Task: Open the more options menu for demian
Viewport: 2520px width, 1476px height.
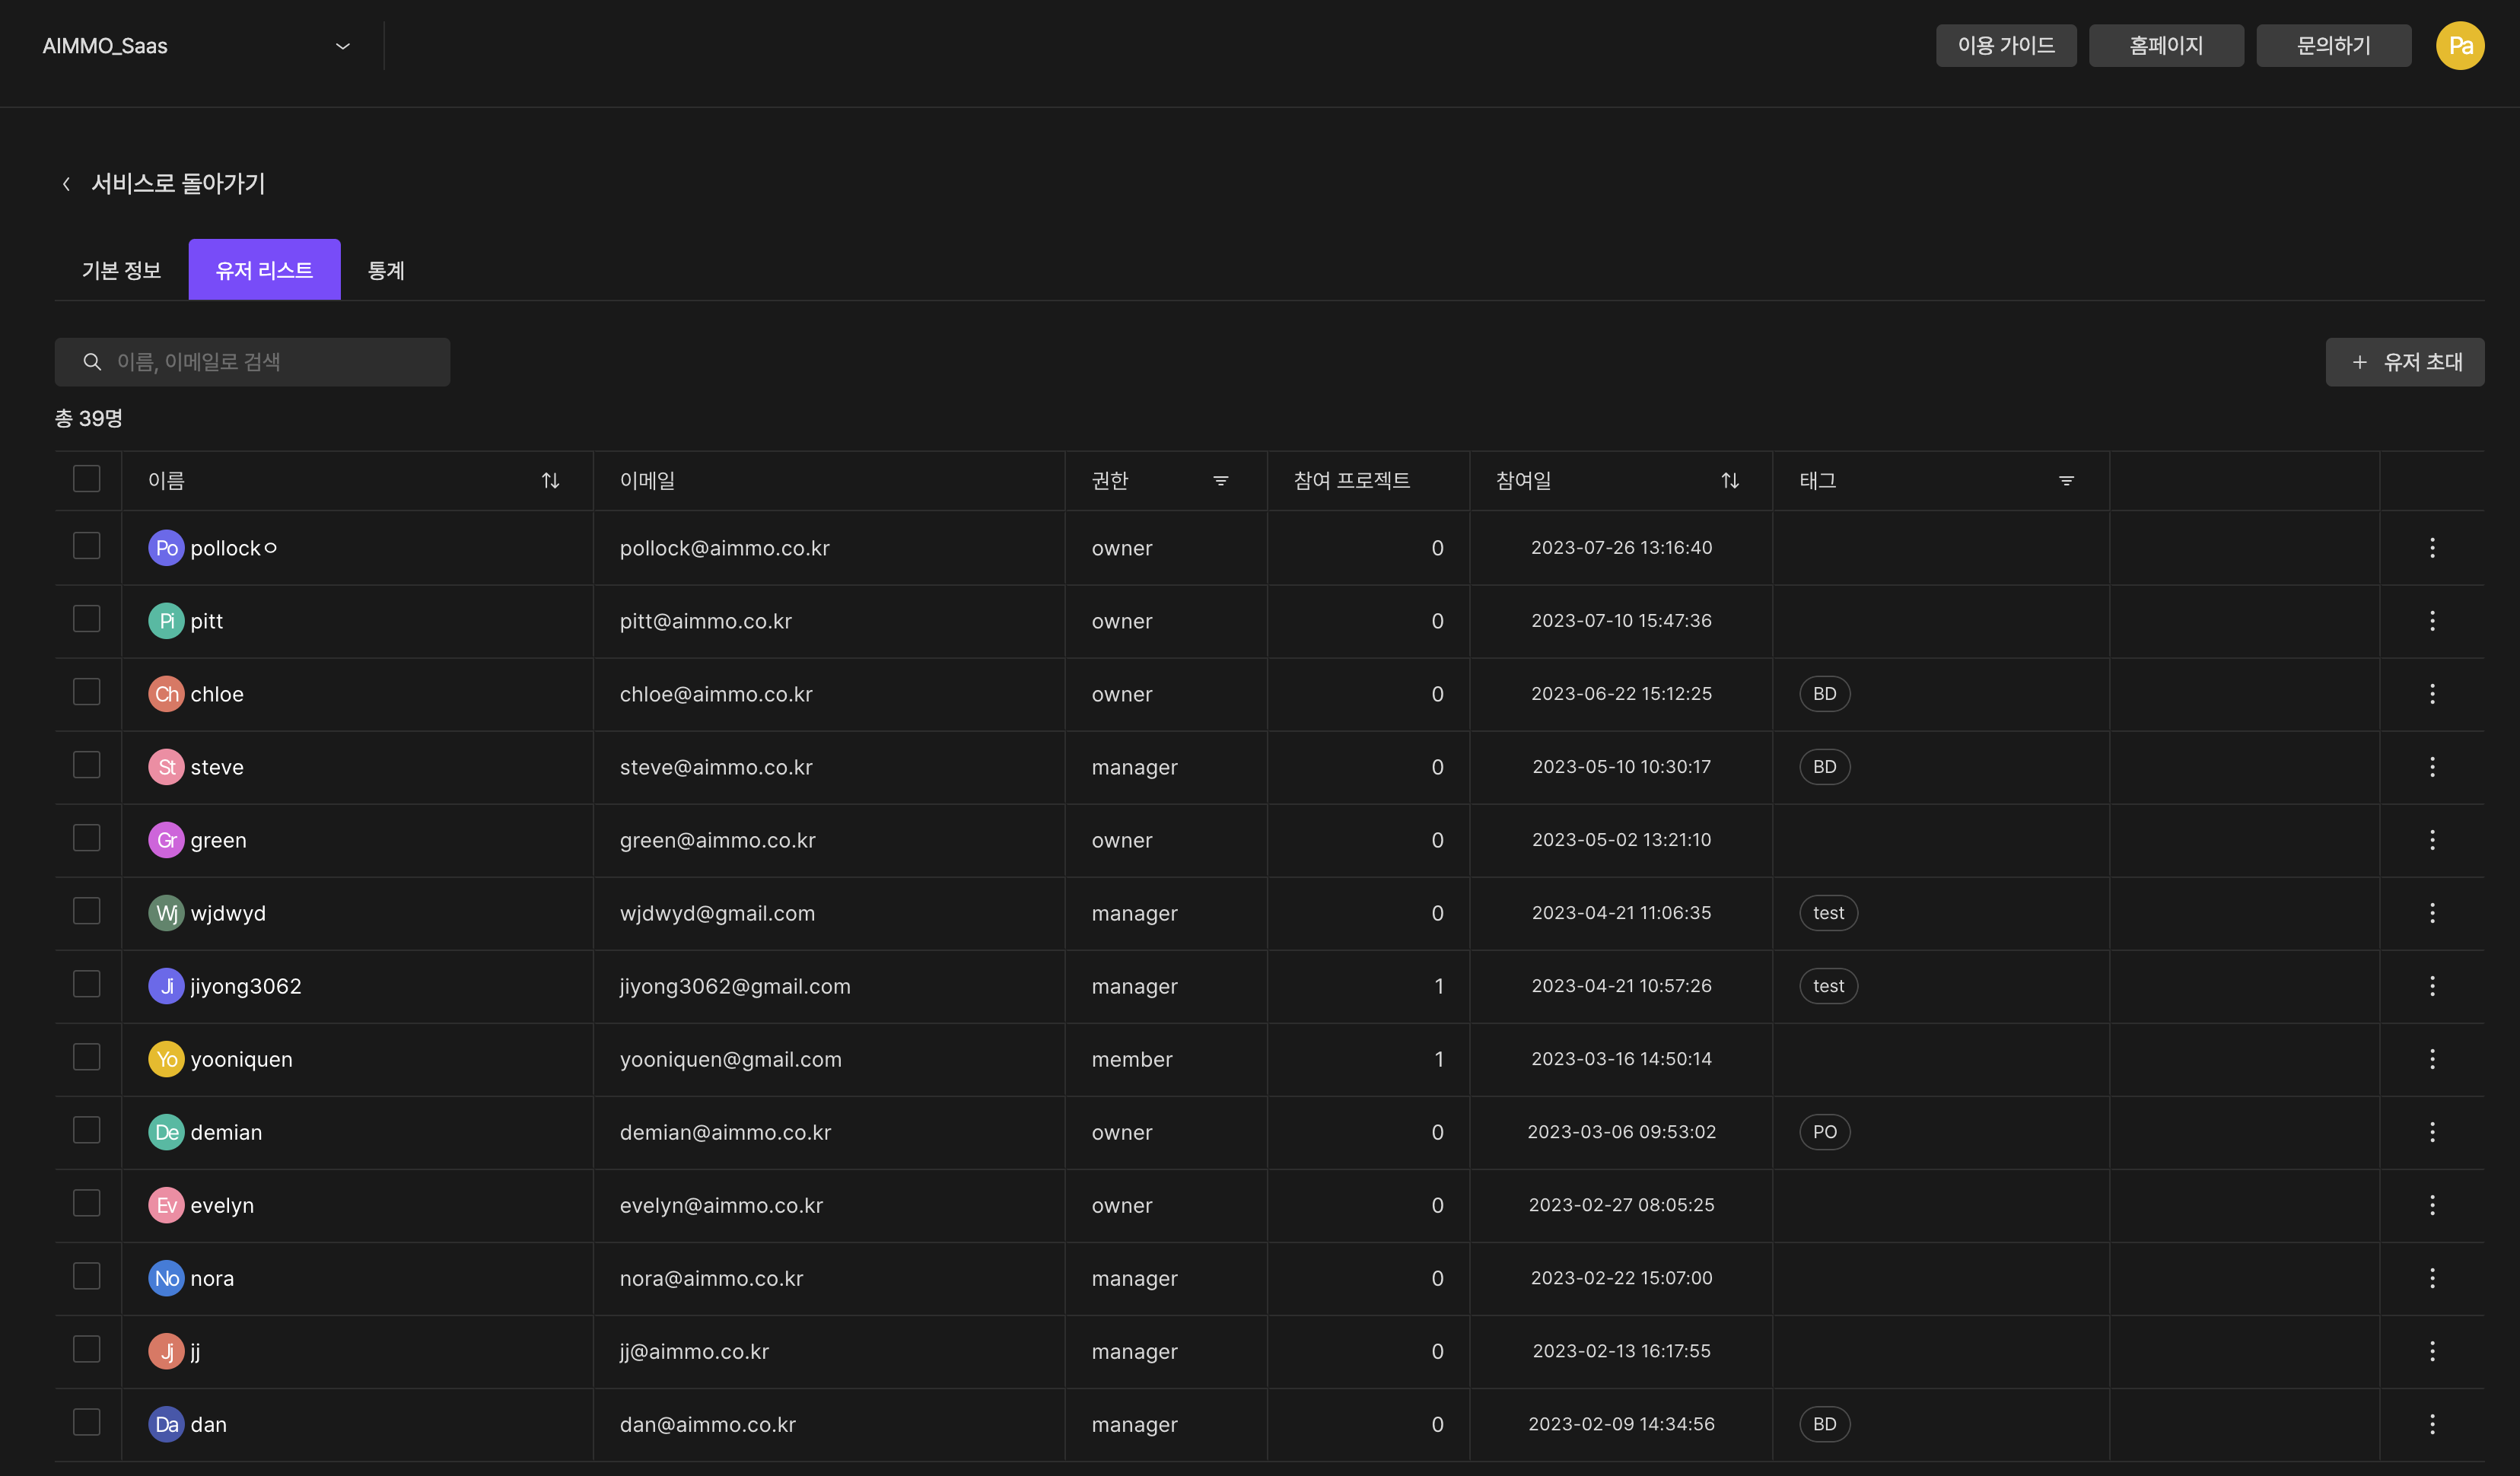Action: click(2432, 1131)
